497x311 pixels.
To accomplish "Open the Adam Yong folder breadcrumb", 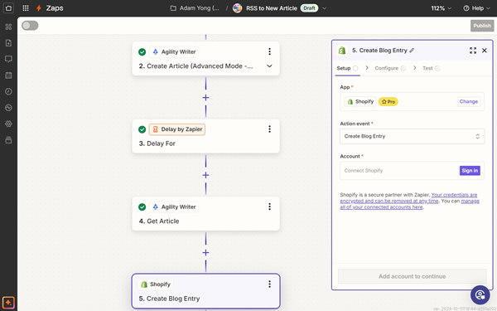I will coord(195,8).
